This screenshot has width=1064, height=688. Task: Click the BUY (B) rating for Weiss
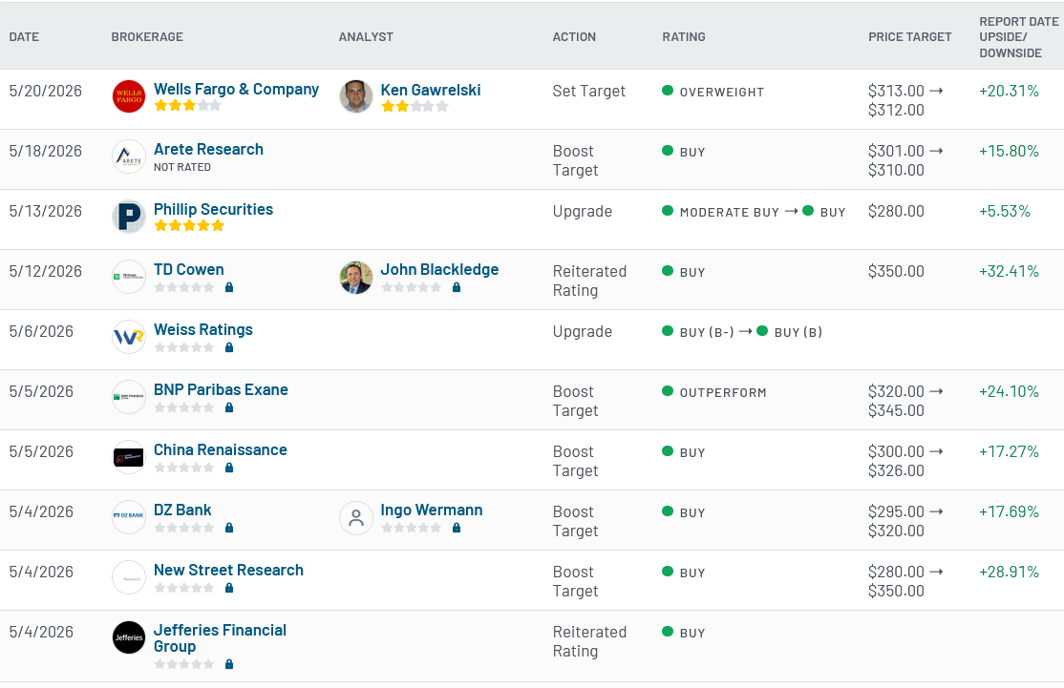coord(798,332)
